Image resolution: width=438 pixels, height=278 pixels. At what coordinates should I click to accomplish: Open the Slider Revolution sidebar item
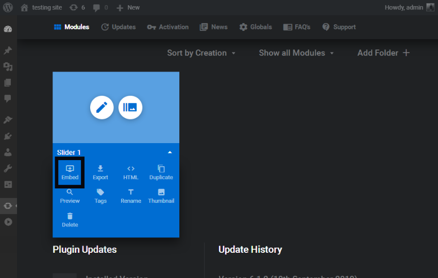pyautogui.click(x=8, y=206)
